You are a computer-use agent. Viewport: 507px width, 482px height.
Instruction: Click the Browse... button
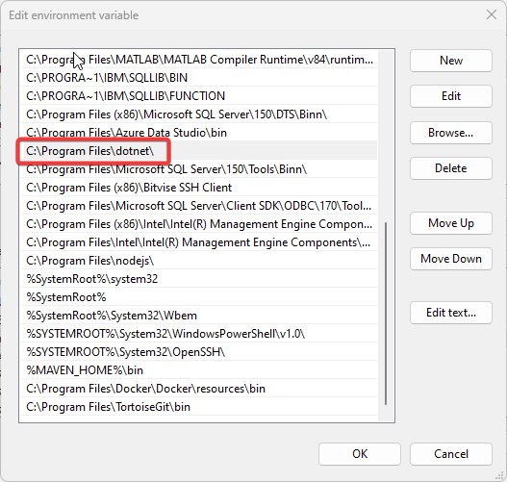(451, 133)
